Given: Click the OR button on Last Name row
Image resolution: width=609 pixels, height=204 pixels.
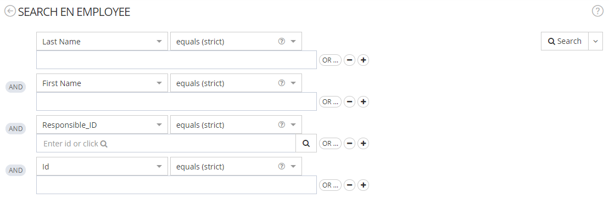Looking at the screenshot, I should pos(330,60).
